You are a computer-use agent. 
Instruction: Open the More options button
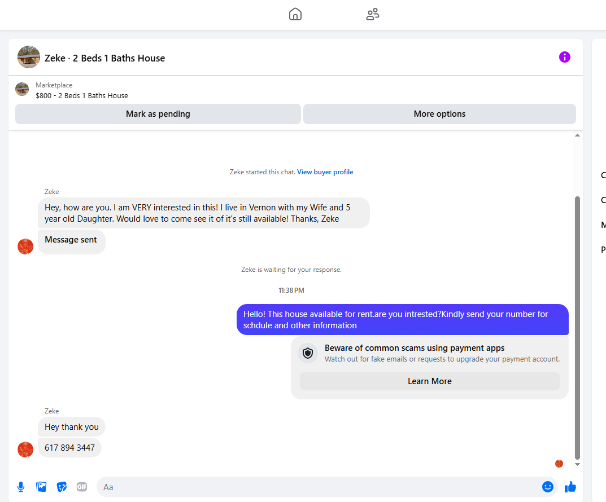[x=439, y=114]
